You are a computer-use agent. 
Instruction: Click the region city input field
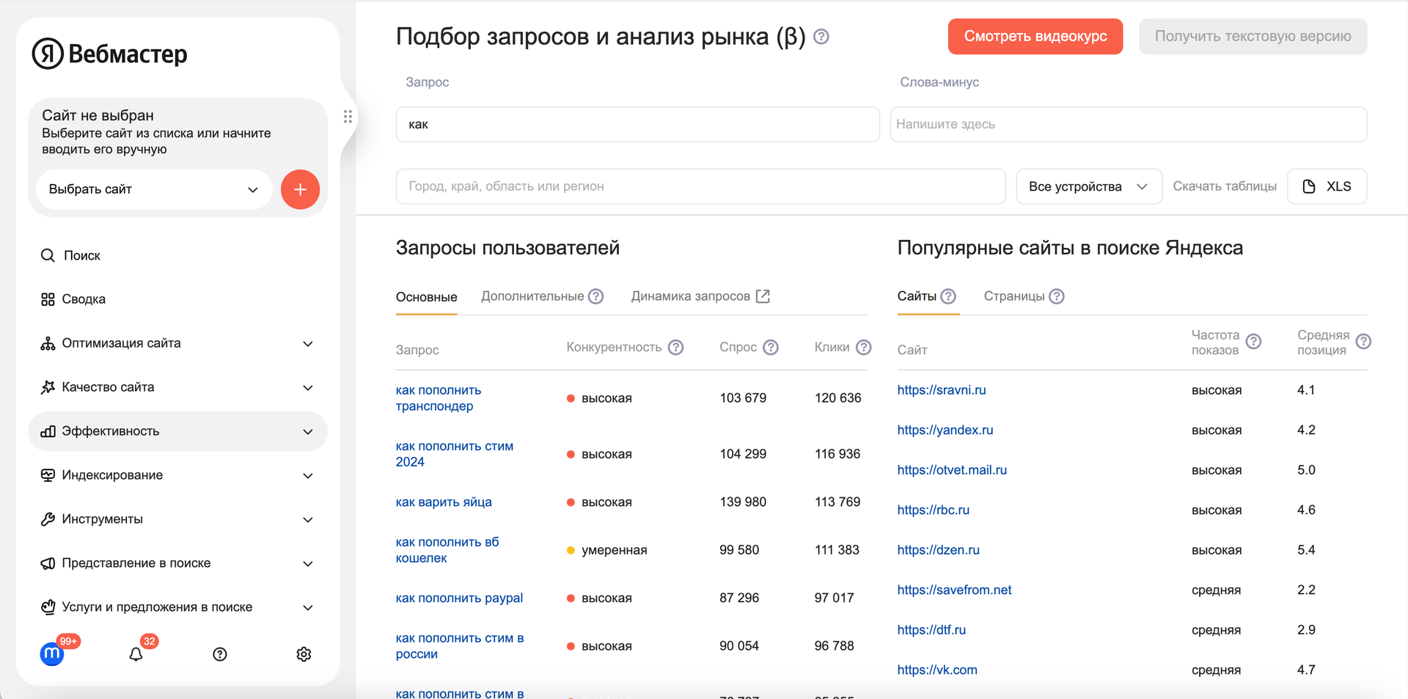700,186
